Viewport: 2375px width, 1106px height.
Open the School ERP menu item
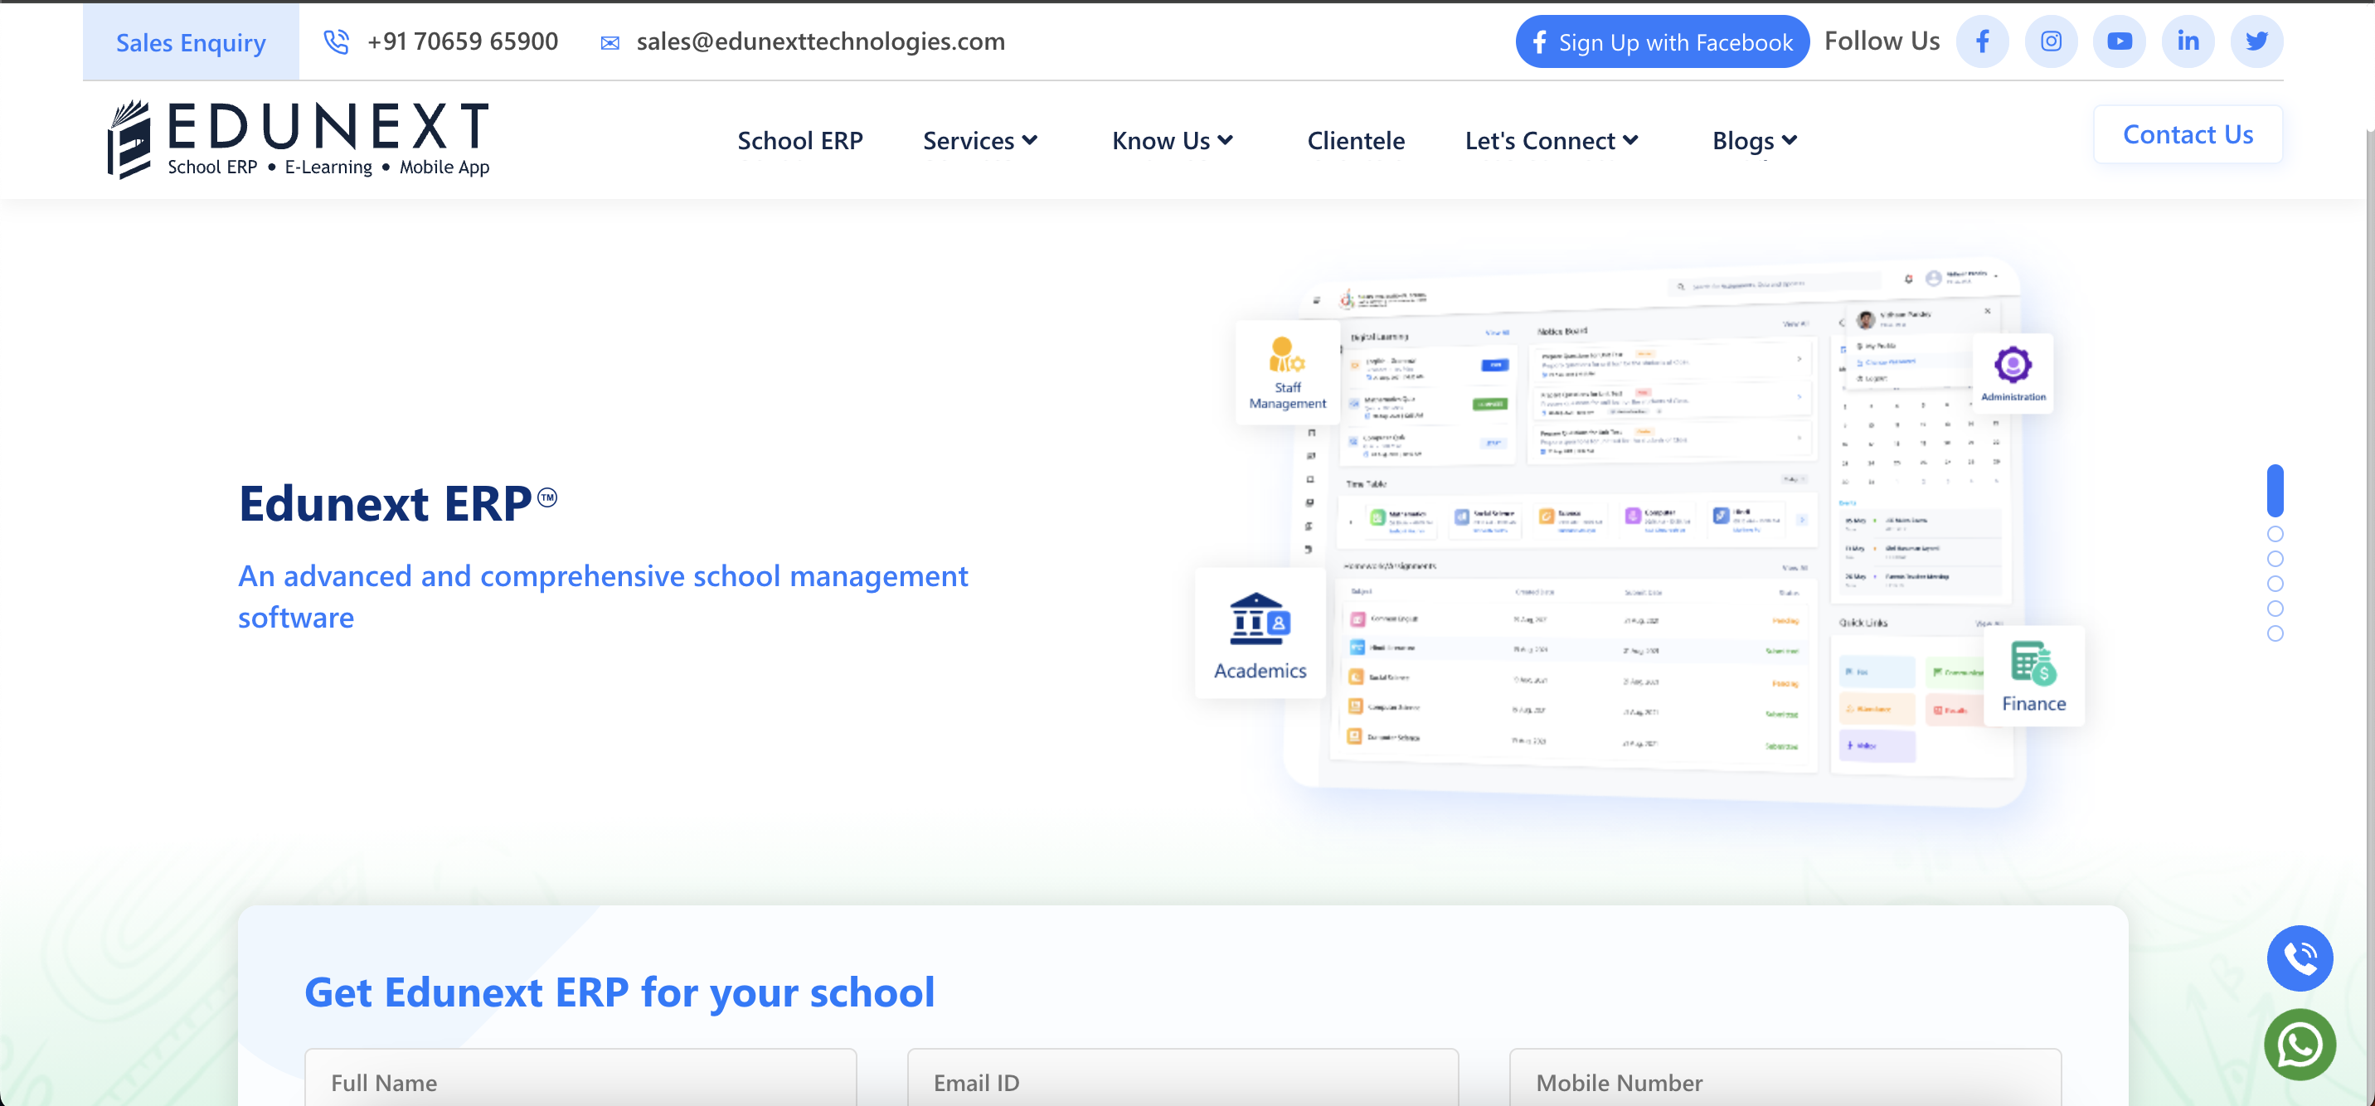point(799,140)
